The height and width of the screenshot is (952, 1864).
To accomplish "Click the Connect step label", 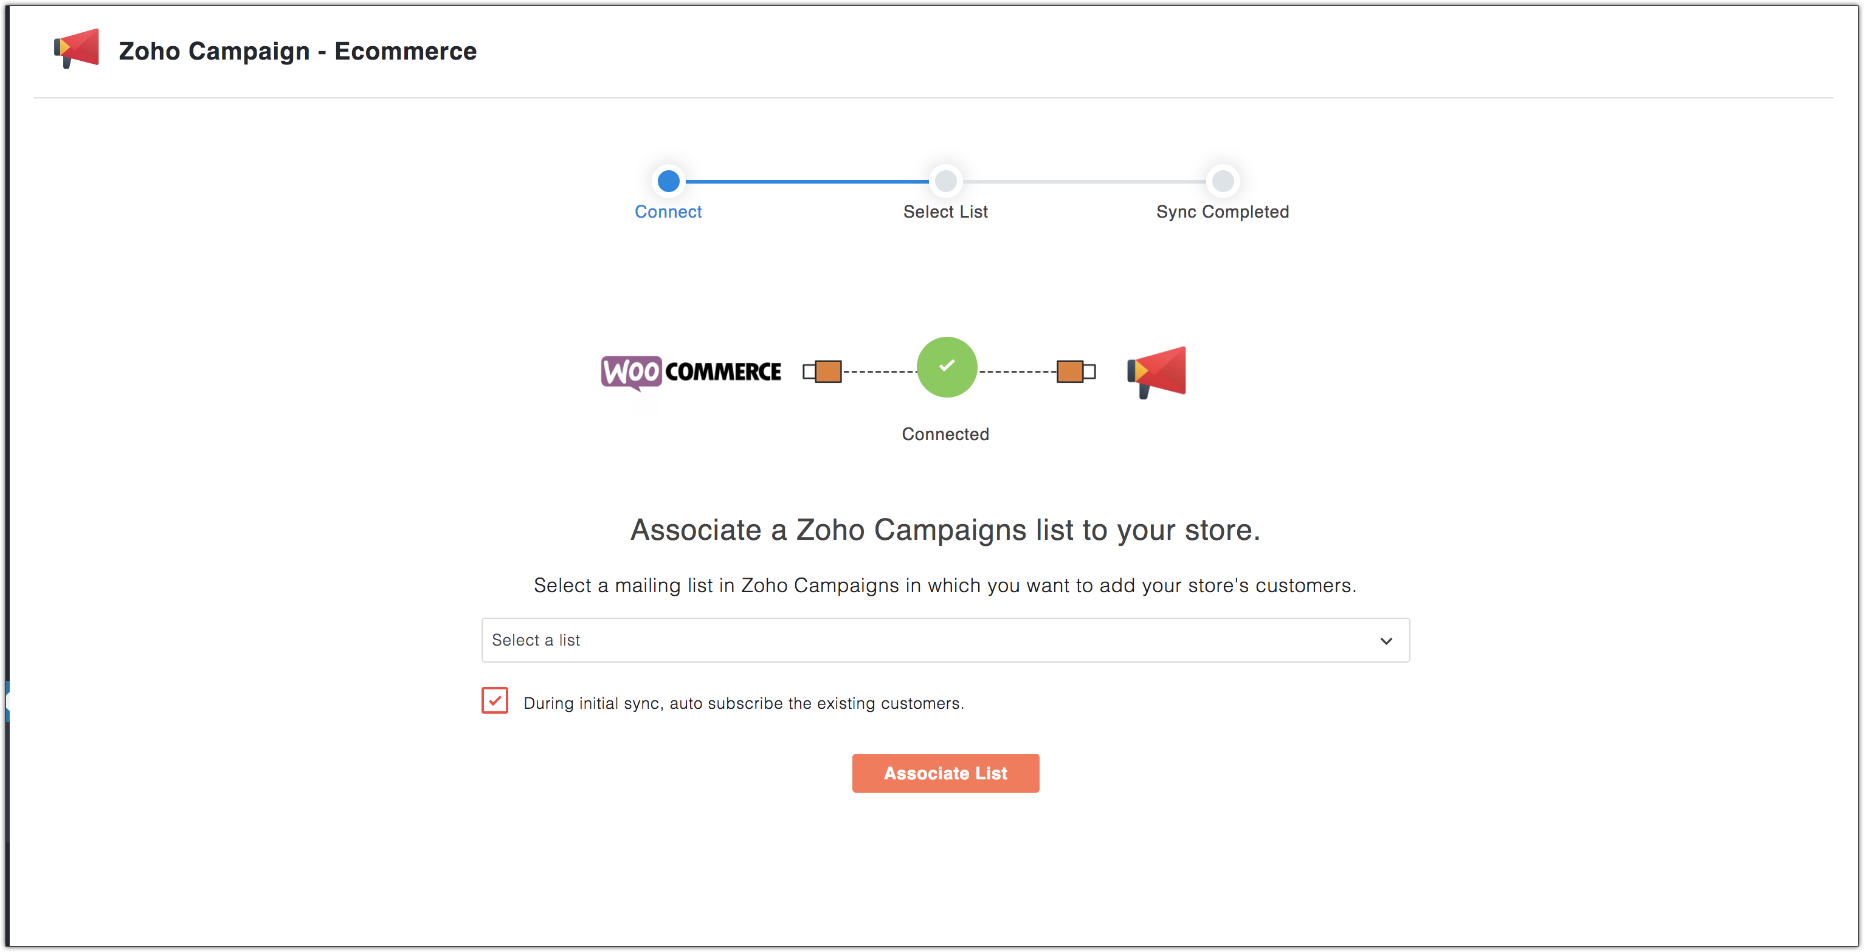I will (x=668, y=211).
